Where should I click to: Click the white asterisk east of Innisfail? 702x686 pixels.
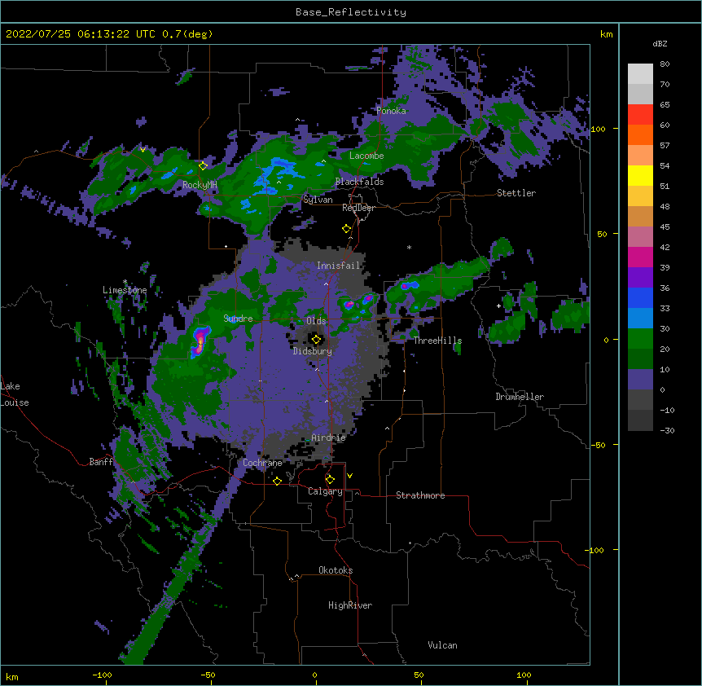409,247
